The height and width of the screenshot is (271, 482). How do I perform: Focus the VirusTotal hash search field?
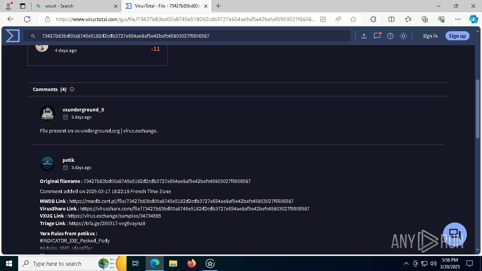tap(187, 36)
